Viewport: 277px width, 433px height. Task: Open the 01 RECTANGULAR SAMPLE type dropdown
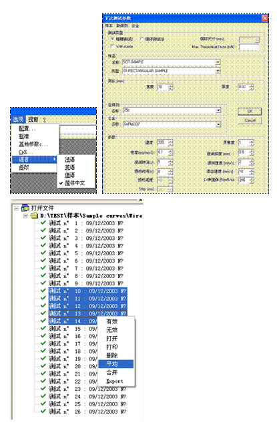click(218, 71)
